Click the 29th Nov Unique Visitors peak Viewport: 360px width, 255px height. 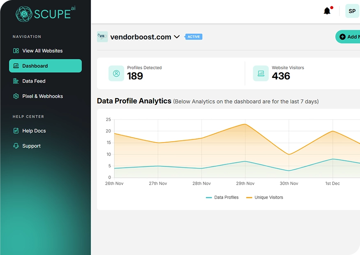[245, 124]
